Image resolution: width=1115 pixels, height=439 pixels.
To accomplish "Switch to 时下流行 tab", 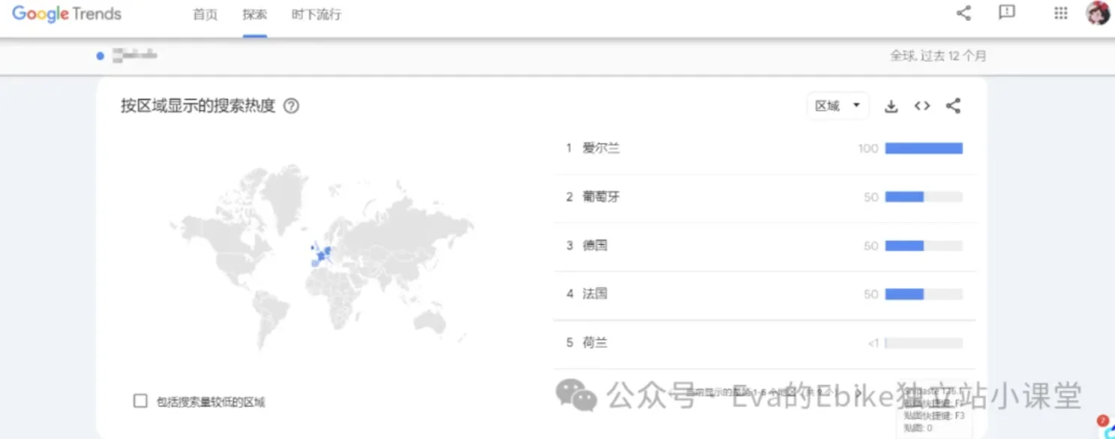I will [x=316, y=15].
